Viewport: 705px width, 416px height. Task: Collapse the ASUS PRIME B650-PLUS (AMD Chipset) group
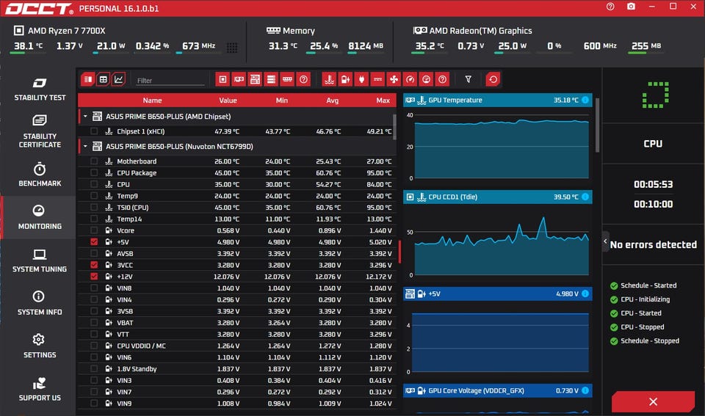click(x=85, y=117)
